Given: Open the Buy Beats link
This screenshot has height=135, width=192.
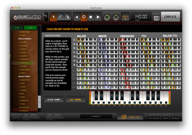Looking at the screenshot, I should pos(175,118).
